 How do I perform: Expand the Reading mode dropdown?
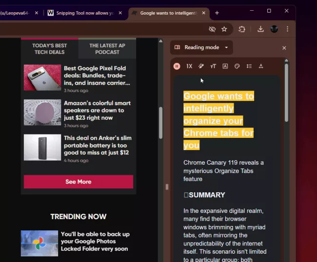tap(226, 47)
